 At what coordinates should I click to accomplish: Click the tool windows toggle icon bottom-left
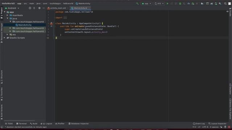tap(2, 127)
